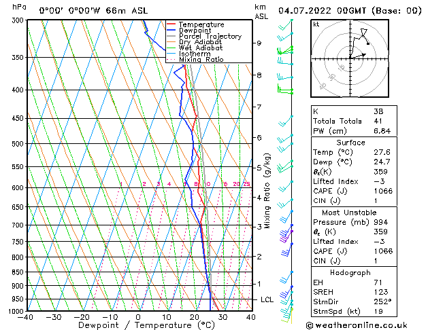
Task: Click the 700 hPa pressure label
Action: click(19, 225)
